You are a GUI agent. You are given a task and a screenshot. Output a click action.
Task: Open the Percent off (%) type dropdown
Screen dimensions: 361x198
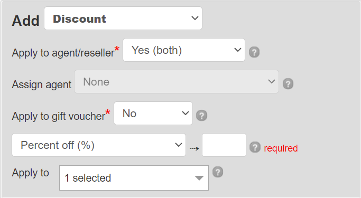[99, 145]
